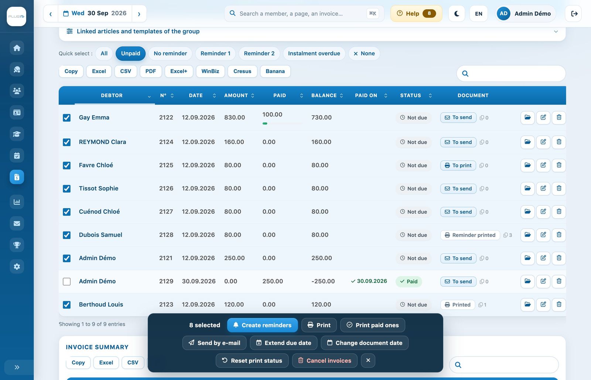
Task: Sort by the Amount column
Action: [x=239, y=95]
